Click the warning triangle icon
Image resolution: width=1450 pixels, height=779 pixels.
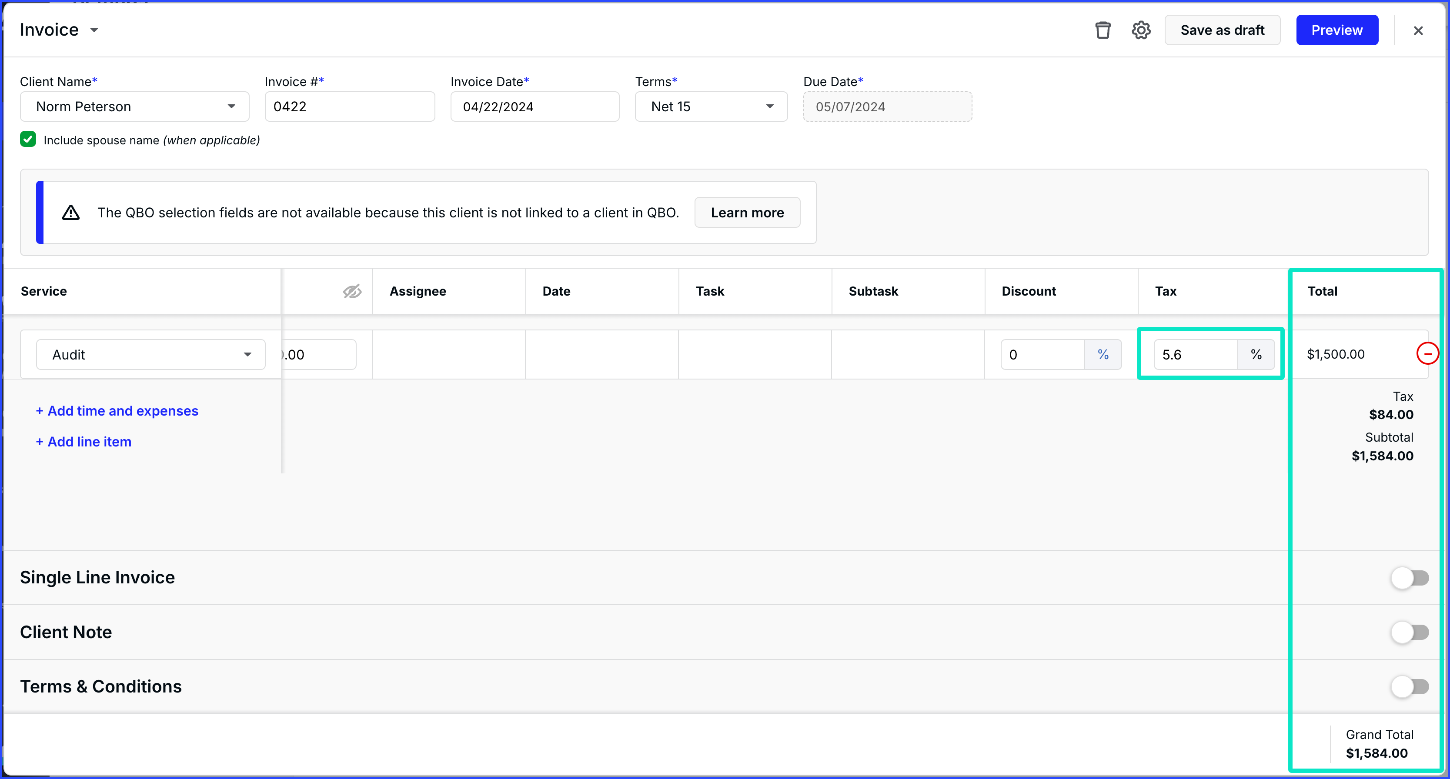point(71,213)
